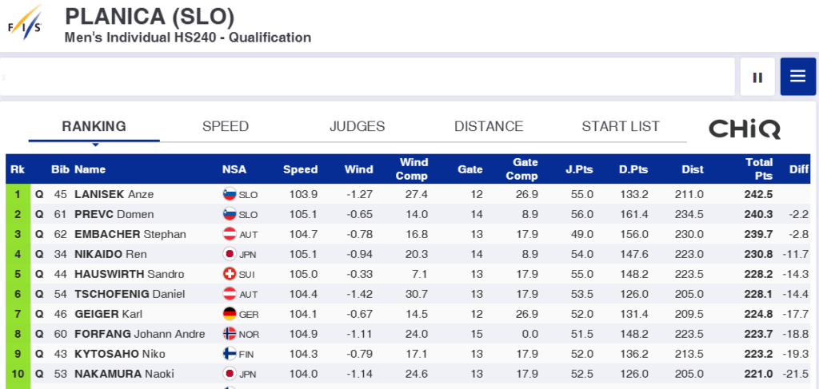Click the Wind Comp column header
Image resolution: width=819 pixels, height=389 pixels.
[412, 169]
